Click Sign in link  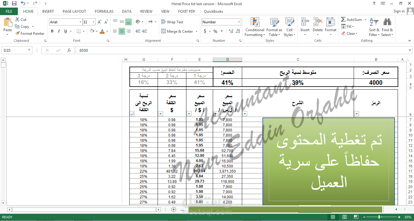399,11
